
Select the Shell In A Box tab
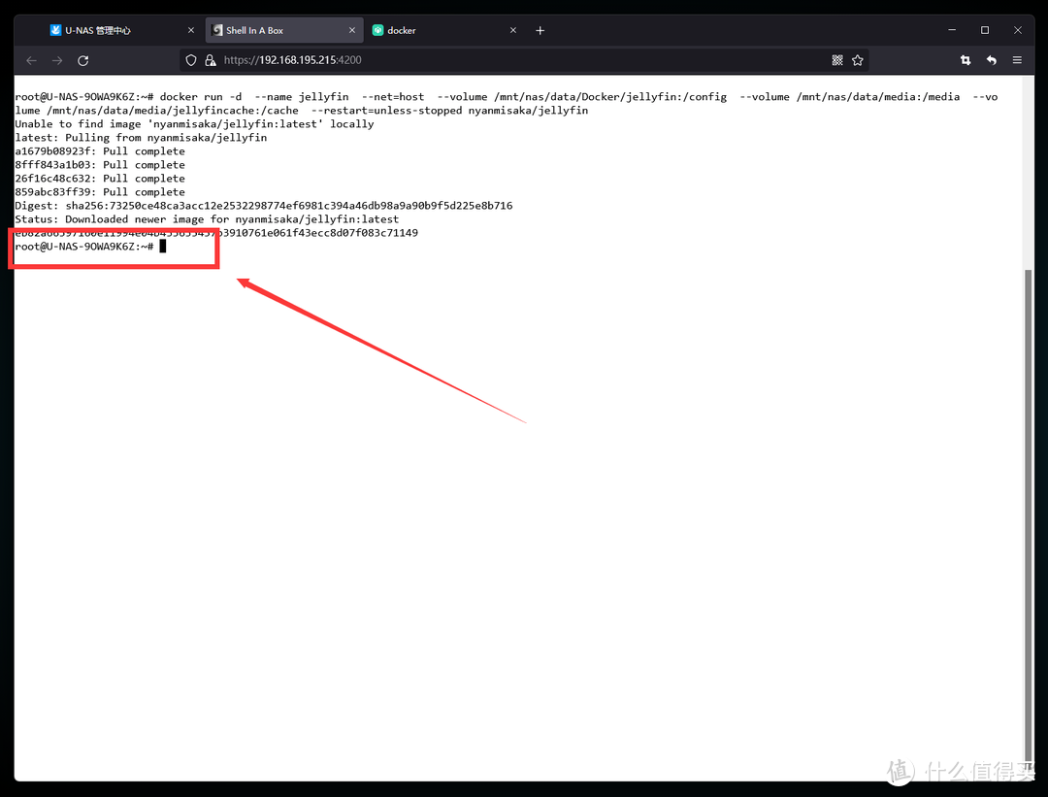[x=284, y=31]
